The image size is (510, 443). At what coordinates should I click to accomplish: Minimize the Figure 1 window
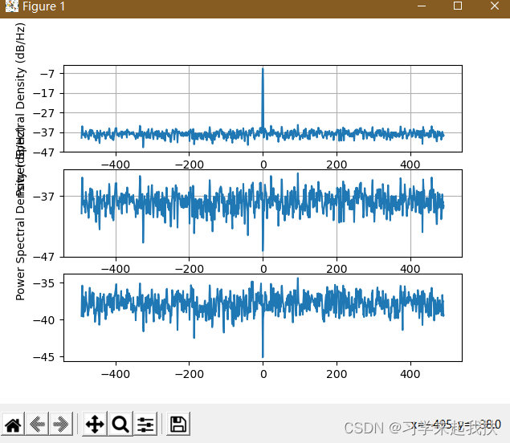pyautogui.click(x=422, y=6)
